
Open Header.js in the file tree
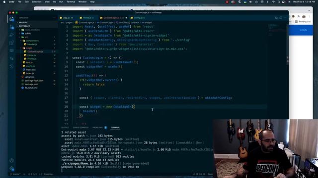pyautogui.click(x=37, y=44)
